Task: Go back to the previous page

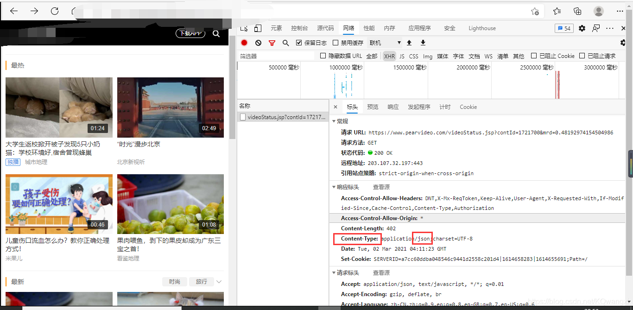Action: pyautogui.click(x=14, y=11)
